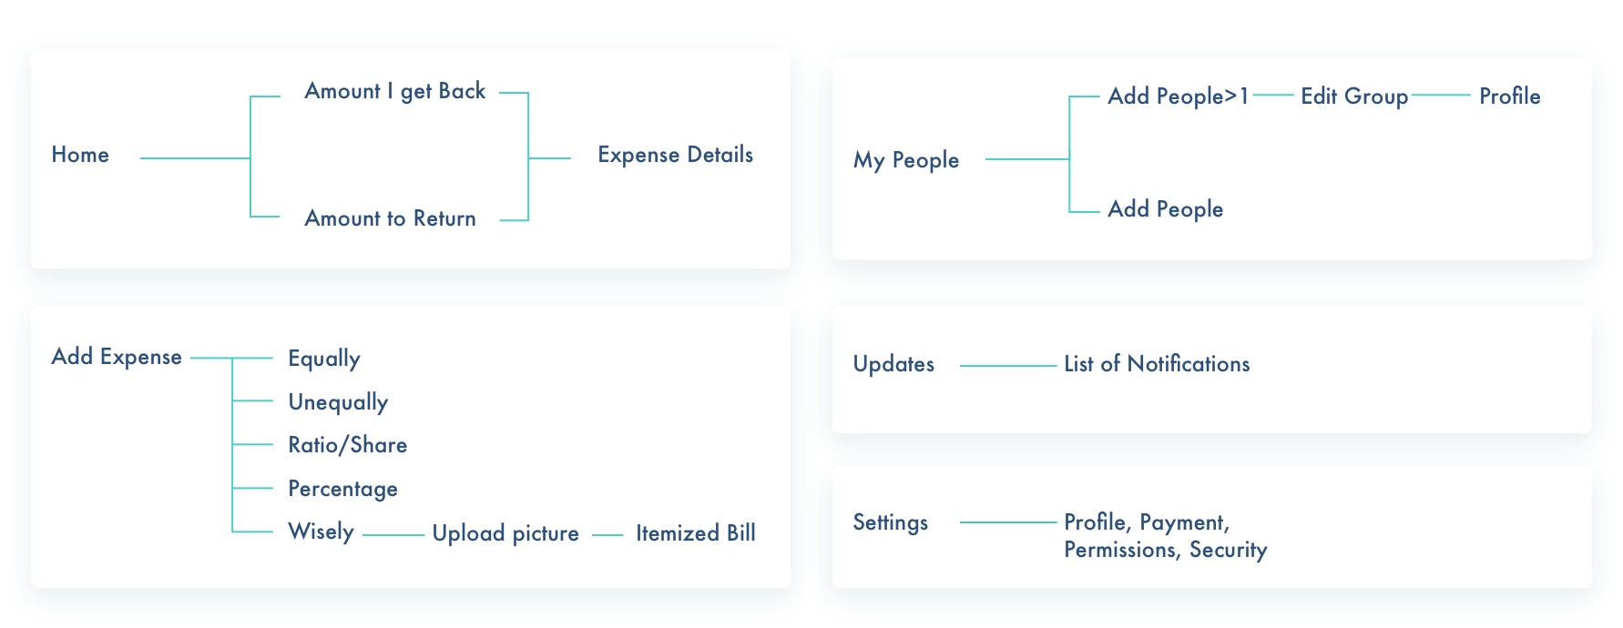Choose the Equally split option
Viewport: 1623px width, 628px height.
click(x=324, y=359)
